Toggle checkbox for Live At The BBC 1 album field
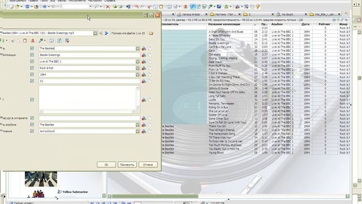 (x=32, y=61)
